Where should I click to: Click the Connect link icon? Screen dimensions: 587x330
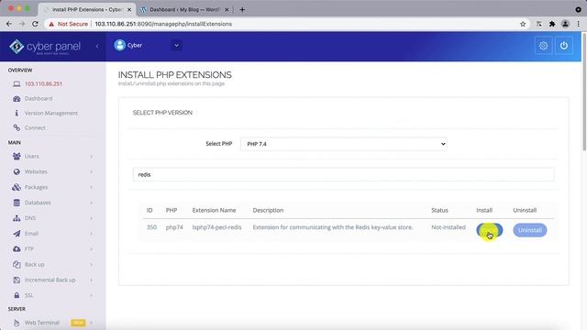[17, 127]
